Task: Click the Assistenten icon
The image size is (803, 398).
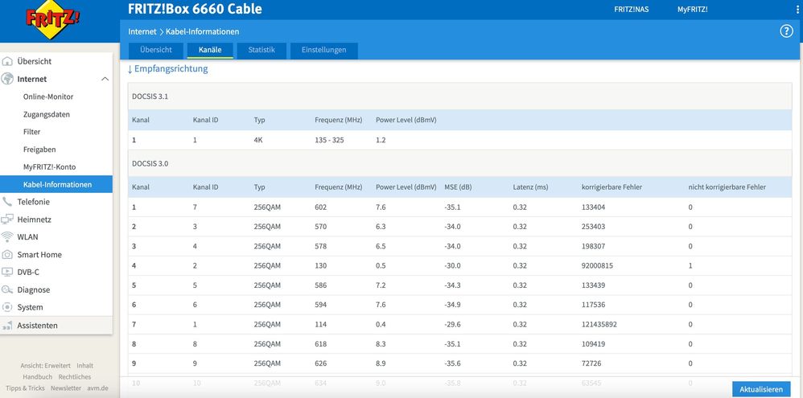Action: [x=7, y=326]
